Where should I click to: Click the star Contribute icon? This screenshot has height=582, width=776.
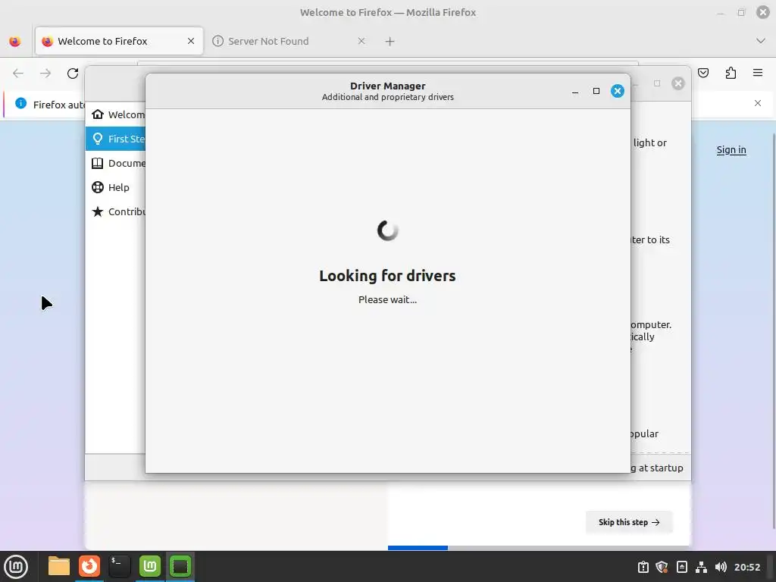98,211
